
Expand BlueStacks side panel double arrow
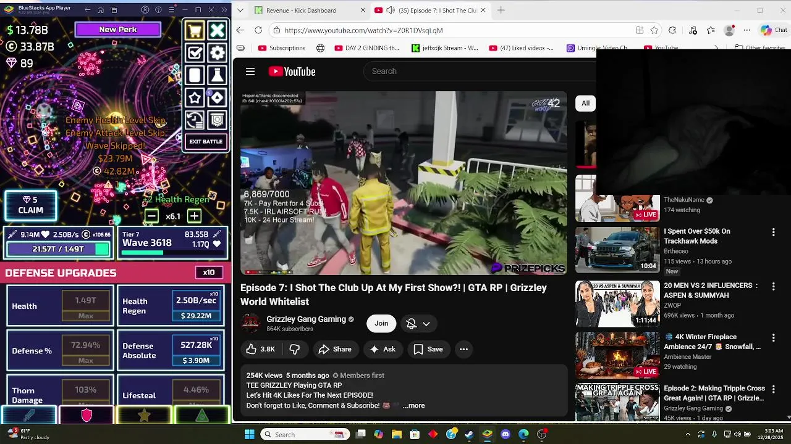pos(224,10)
